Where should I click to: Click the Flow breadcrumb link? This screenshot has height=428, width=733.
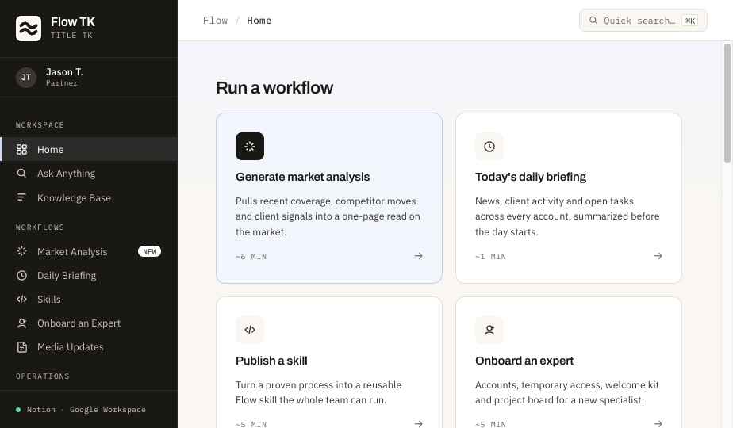coord(215,21)
